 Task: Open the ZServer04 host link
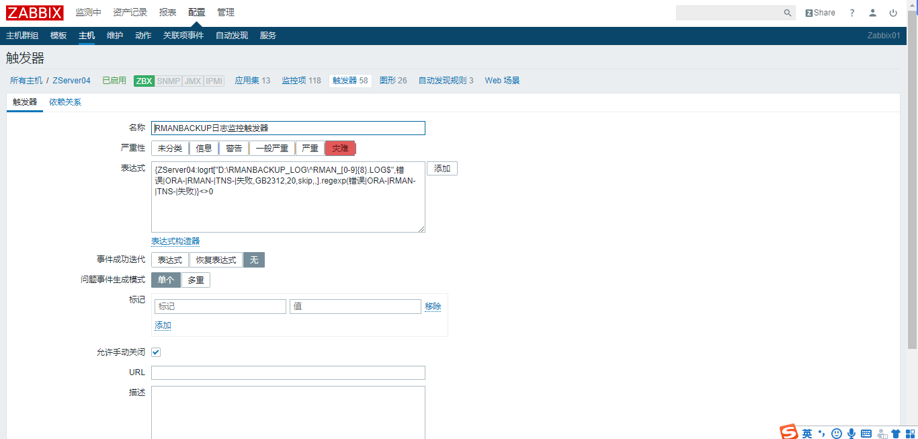(x=71, y=81)
